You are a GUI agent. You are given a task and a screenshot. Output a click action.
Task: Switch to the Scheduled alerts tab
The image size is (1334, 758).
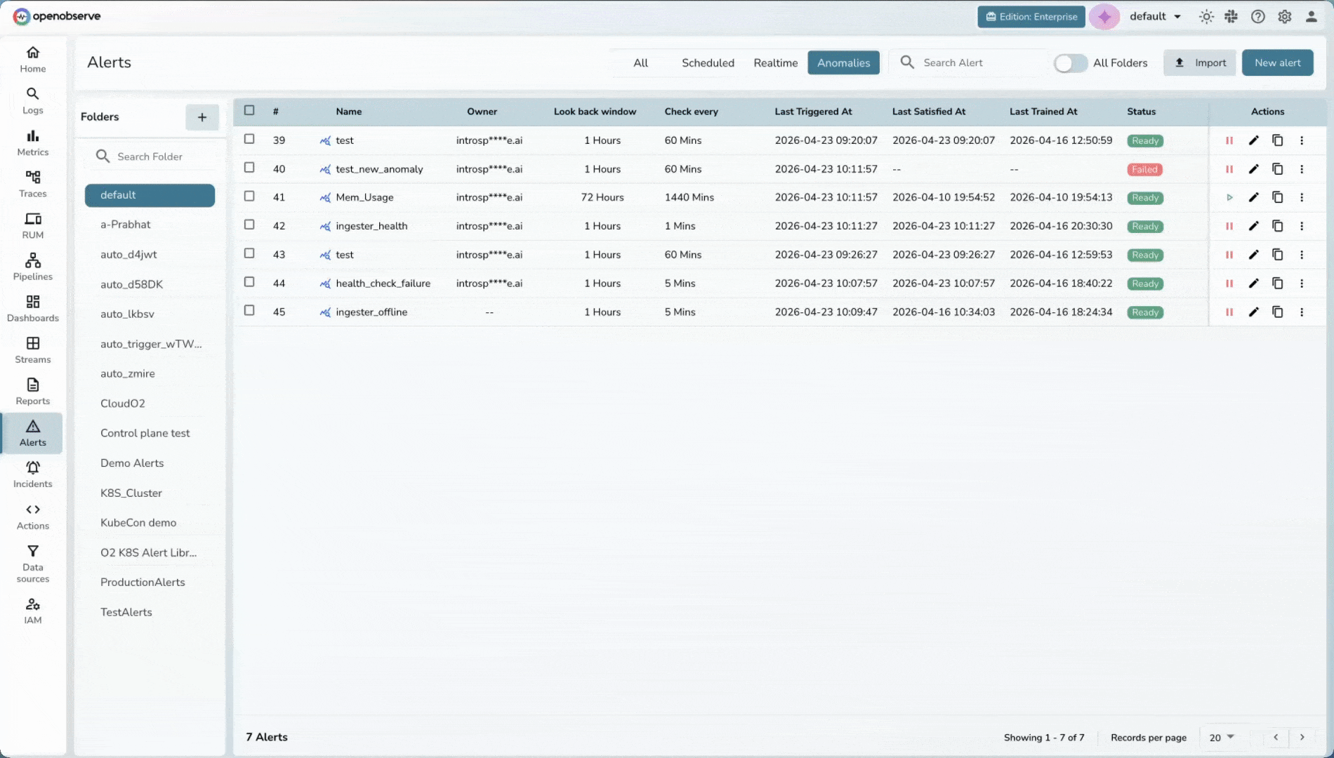point(707,63)
